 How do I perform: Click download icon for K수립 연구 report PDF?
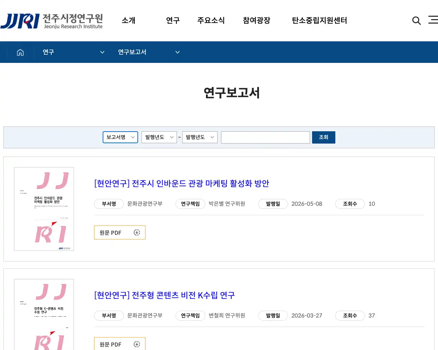137,344
